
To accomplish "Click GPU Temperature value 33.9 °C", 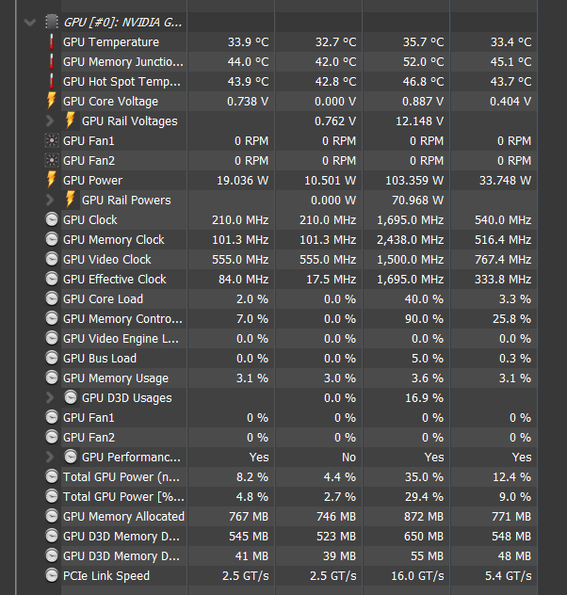I will click(249, 41).
